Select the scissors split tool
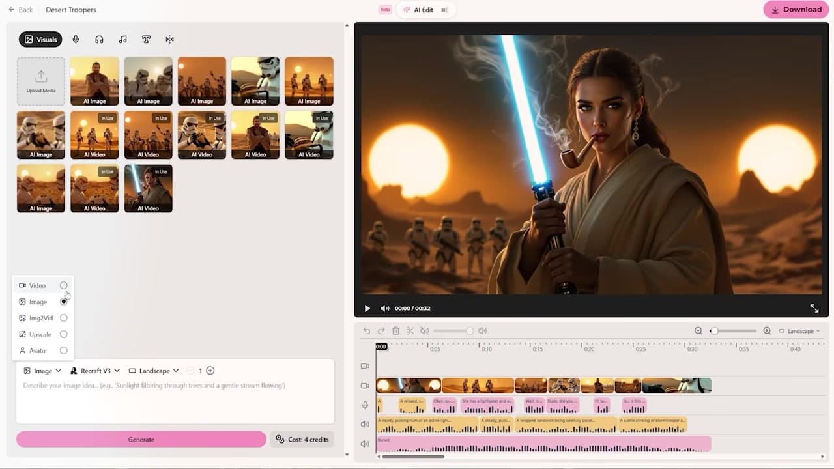The height and width of the screenshot is (469, 834). (x=410, y=331)
